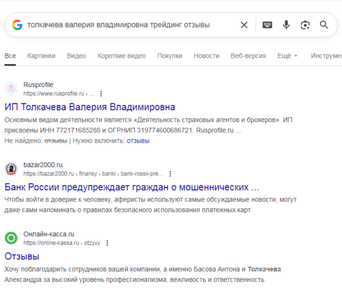Click the rusprofile.ru URL breadcrumb
This screenshot has height=293, width=342.
59,94
